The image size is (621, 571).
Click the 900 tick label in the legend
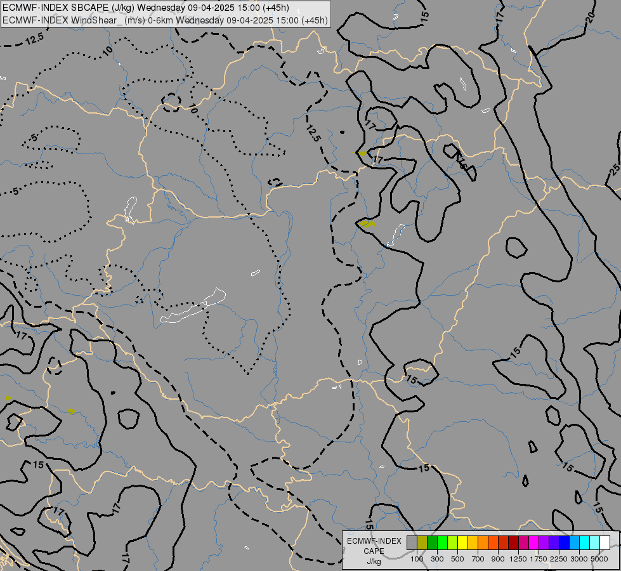coord(498,559)
